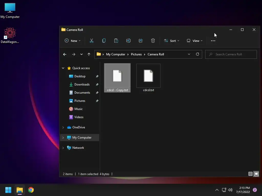
Task: Unpin Desktop from Quick access
Action: click(97, 76)
